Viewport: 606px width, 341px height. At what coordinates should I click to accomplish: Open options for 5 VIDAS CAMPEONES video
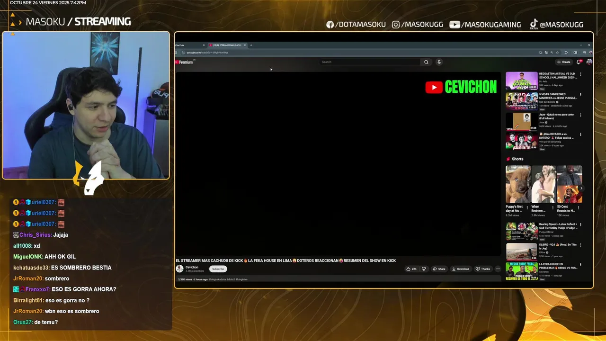[580, 95]
